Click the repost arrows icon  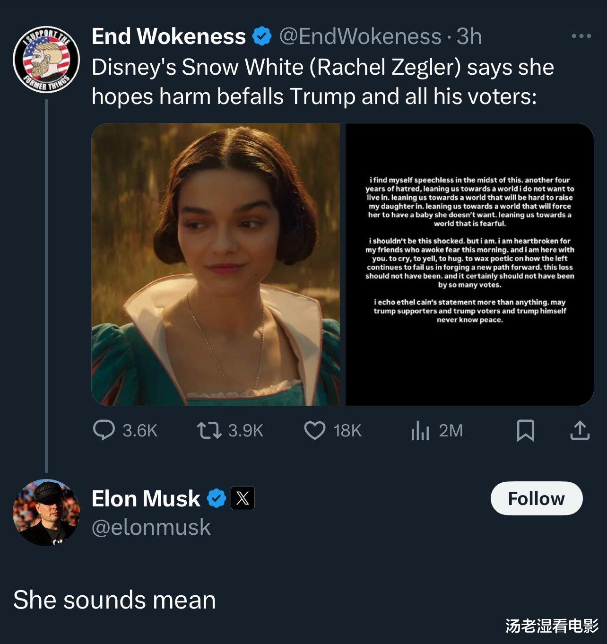tap(208, 430)
